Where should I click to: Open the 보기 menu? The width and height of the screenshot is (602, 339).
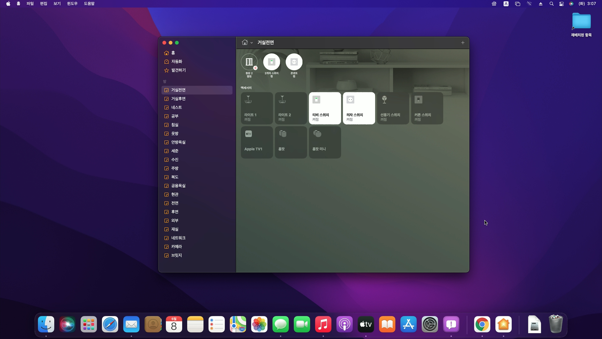pyautogui.click(x=57, y=4)
